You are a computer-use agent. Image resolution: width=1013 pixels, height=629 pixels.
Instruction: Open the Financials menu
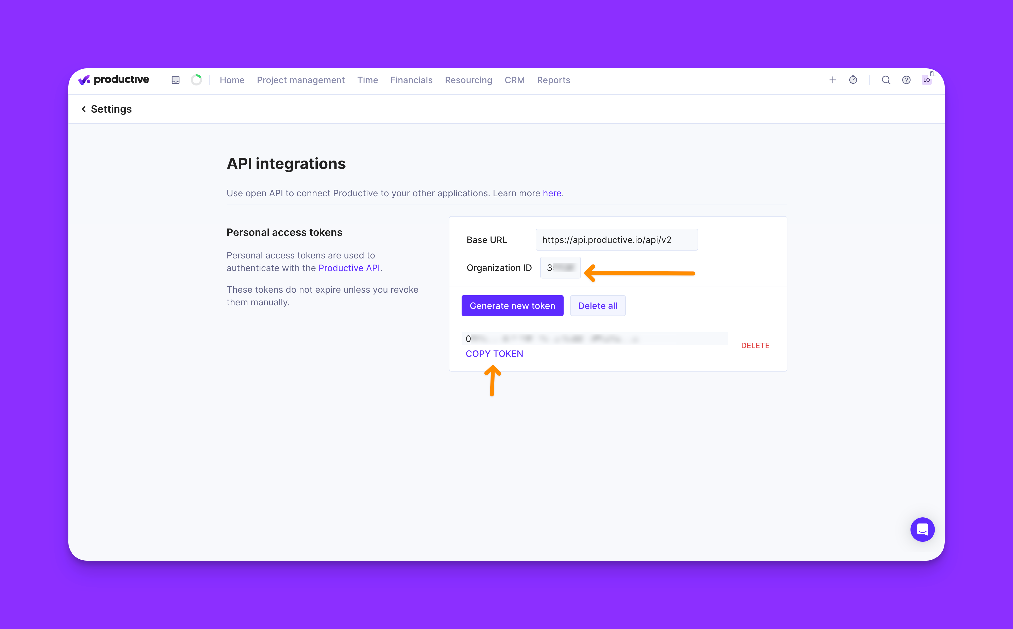point(411,80)
